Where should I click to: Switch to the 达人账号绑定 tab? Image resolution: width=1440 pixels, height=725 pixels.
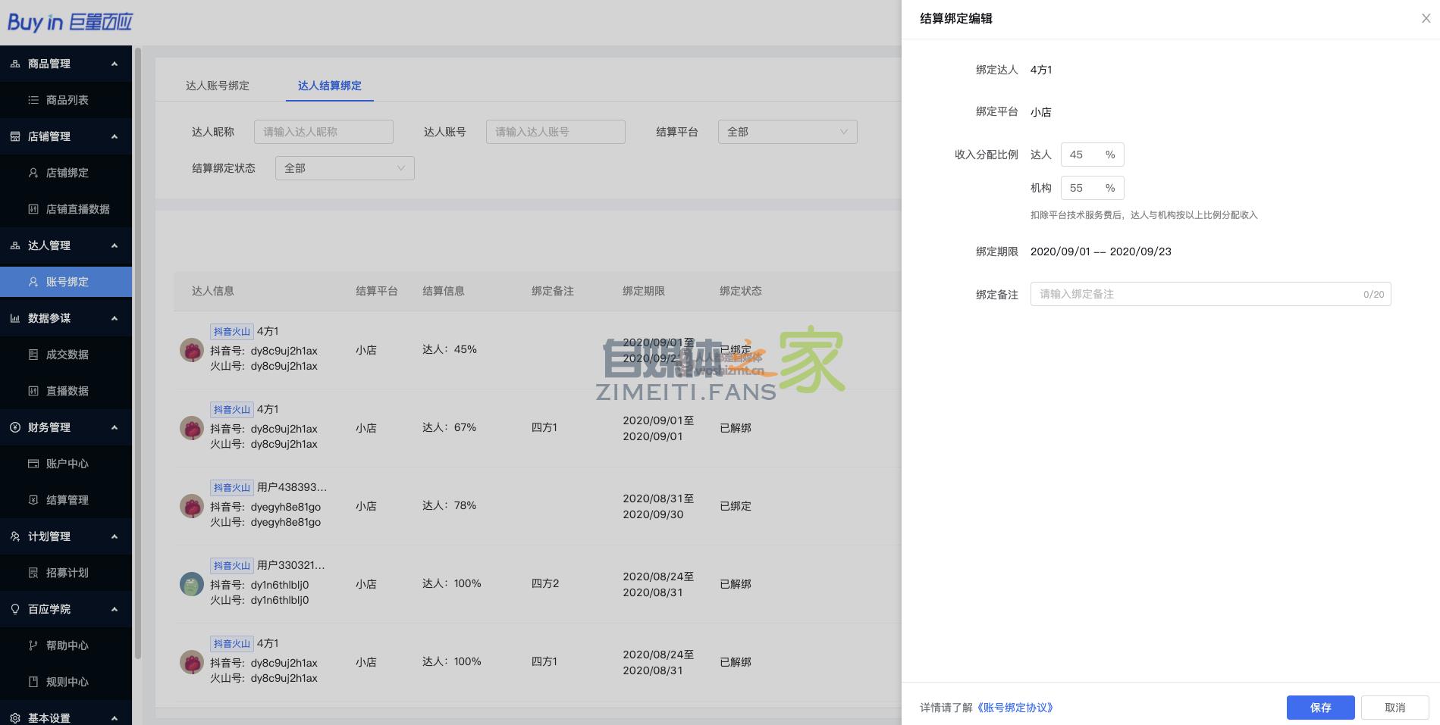pos(218,86)
